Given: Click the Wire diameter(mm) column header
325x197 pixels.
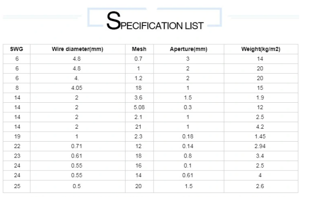Looking at the screenshot, I should 77,49.
